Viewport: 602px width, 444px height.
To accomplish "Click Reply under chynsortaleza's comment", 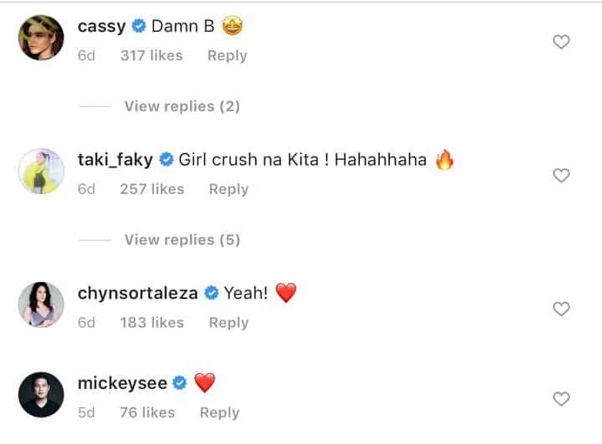I will pos(230,322).
